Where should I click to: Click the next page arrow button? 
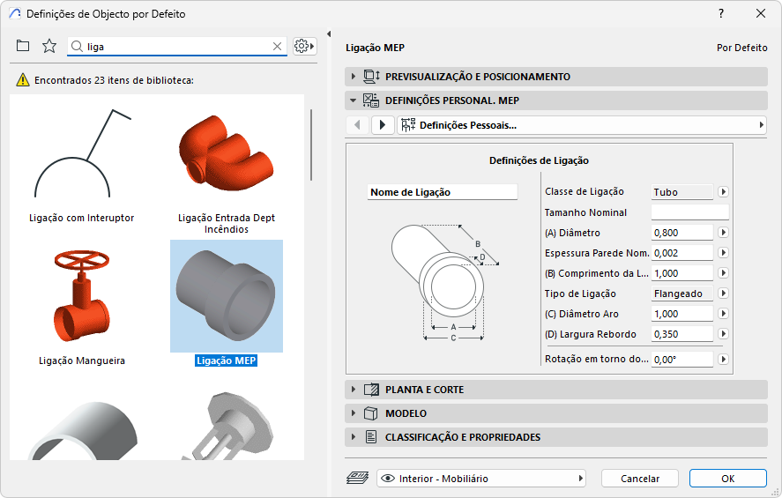point(383,125)
